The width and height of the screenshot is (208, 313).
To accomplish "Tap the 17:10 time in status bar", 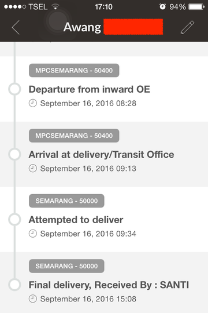I will point(103,7).
